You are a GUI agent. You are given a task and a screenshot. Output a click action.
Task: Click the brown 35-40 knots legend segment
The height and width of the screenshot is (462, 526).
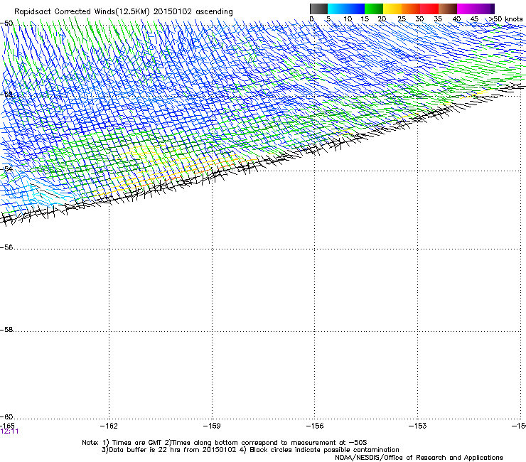448,9
